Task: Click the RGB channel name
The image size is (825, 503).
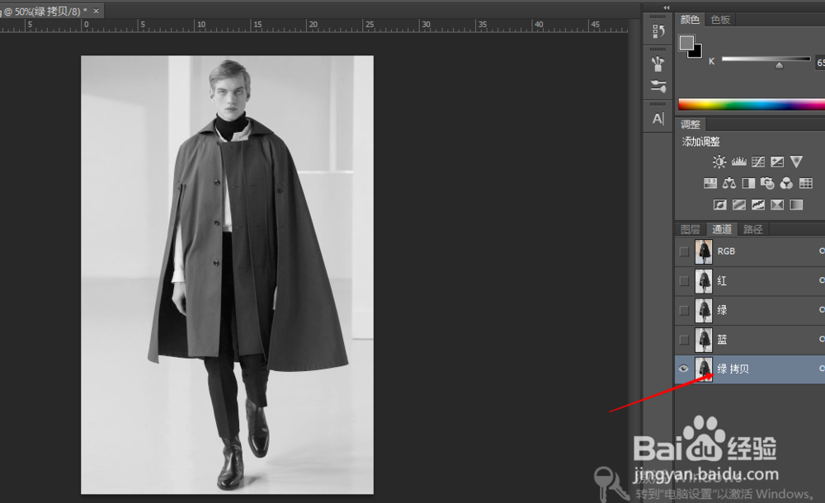Action: click(x=726, y=251)
